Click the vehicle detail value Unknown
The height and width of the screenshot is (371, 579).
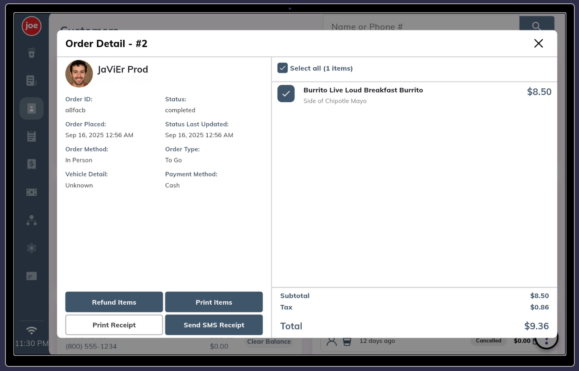[x=79, y=185]
